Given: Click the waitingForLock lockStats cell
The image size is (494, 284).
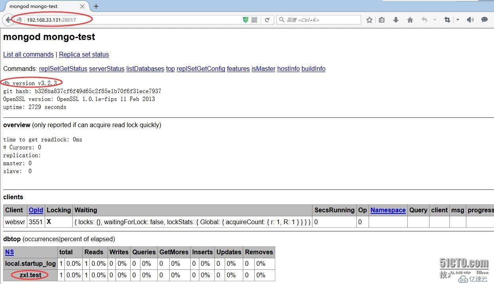Looking at the screenshot, I should point(193,222).
